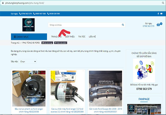Go to TRANG CHỦ menu item
The image size is (166, 115).
56,37
